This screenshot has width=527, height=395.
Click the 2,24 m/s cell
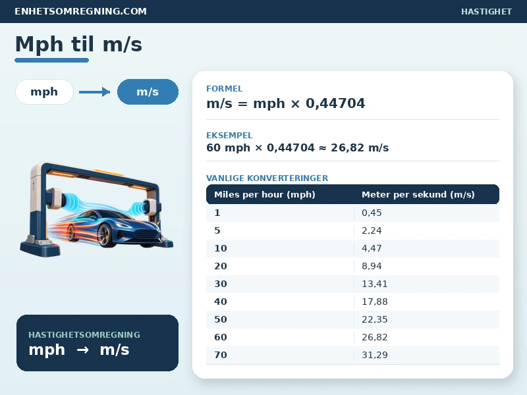pos(427,231)
